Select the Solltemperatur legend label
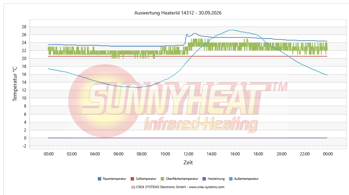Viewport: 349px width, 195px height. click(146, 179)
